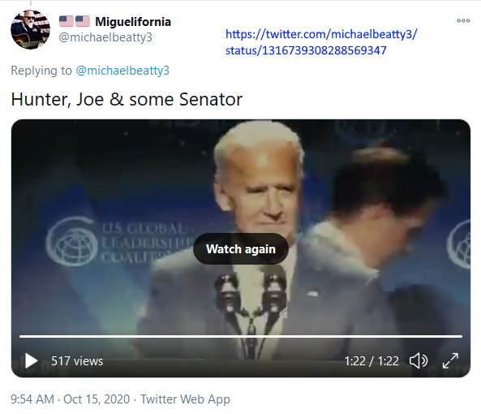This screenshot has height=414, width=481.
Task: Click the Miguelifornia display name
Action: pyautogui.click(x=133, y=22)
